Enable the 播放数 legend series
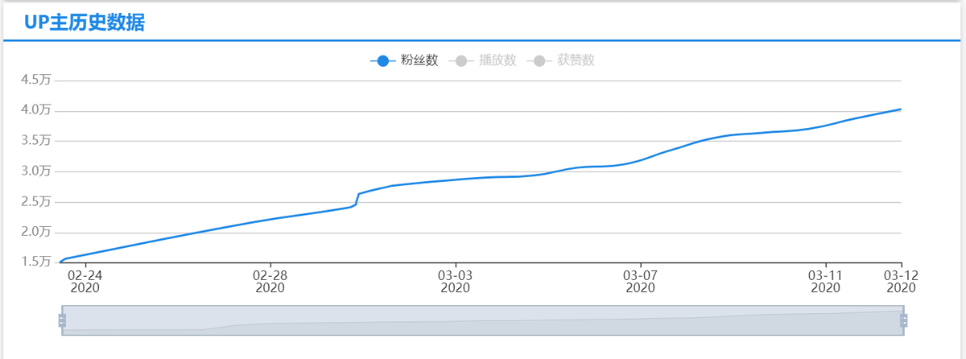 click(x=481, y=60)
